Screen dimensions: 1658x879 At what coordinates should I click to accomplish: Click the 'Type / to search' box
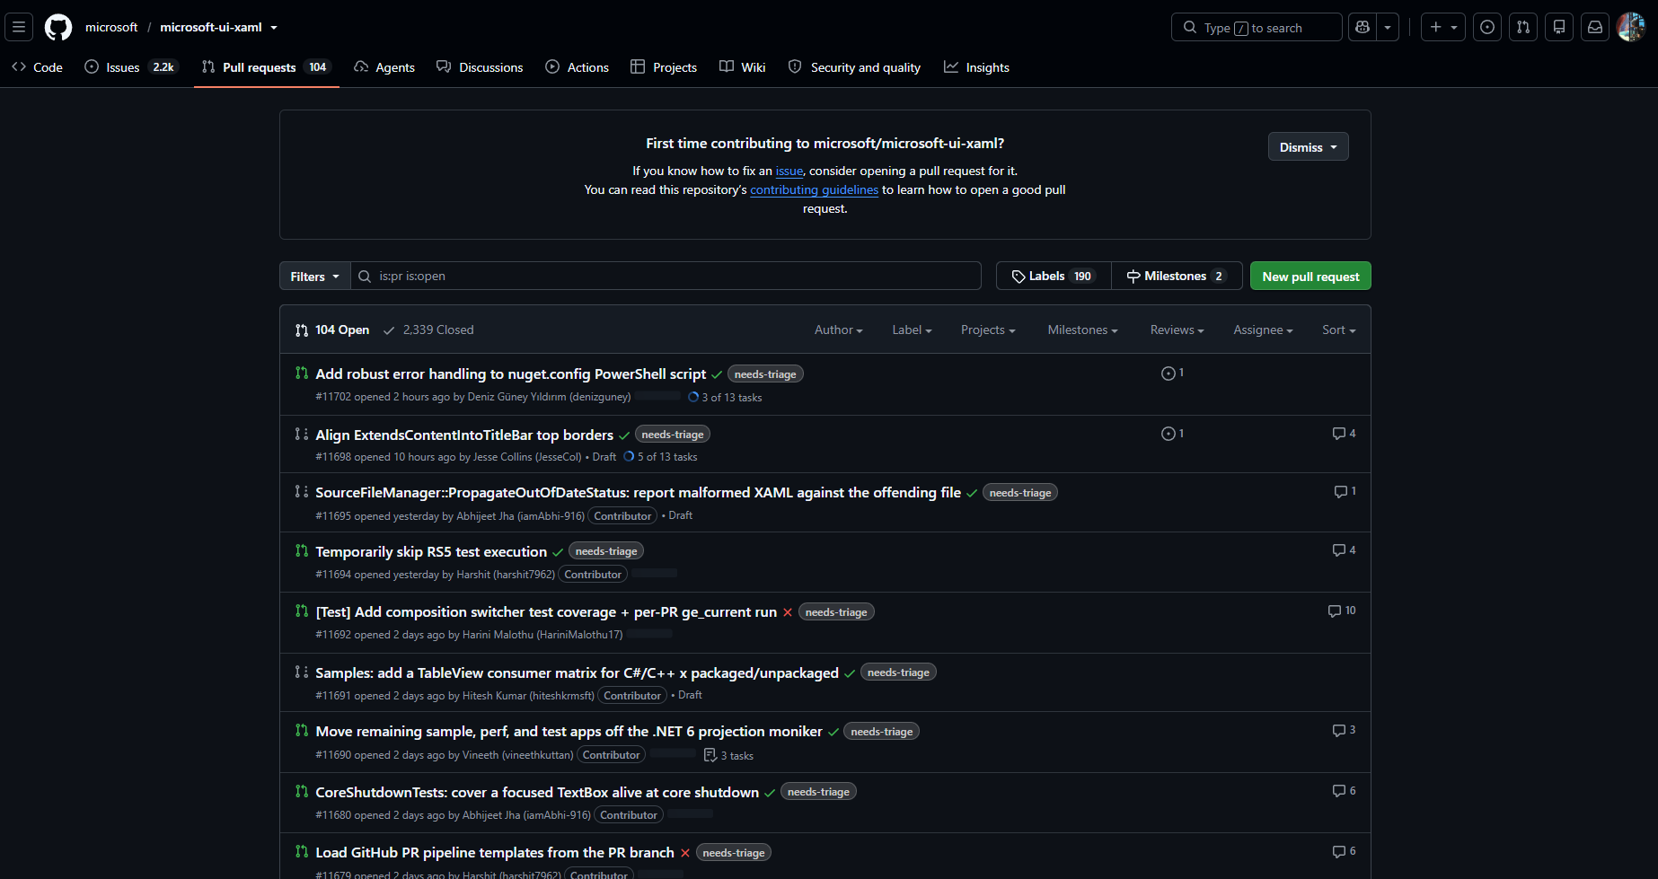coord(1257,27)
